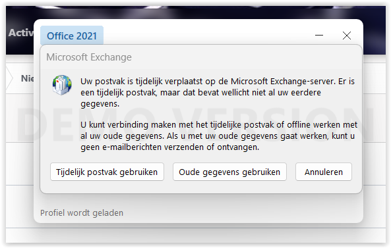Close the Office 2021 loading window
Image resolution: width=391 pixels, height=248 pixels.
coord(347,36)
